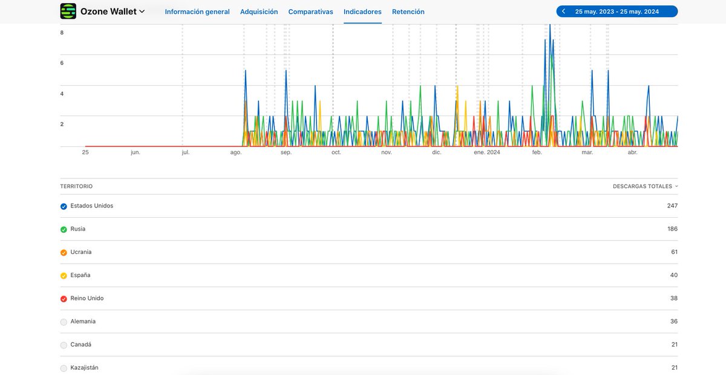Viewport: 726px width, 375px height.
Task: Check the Kazajistán territory checkbox
Action: tap(64, 368)
